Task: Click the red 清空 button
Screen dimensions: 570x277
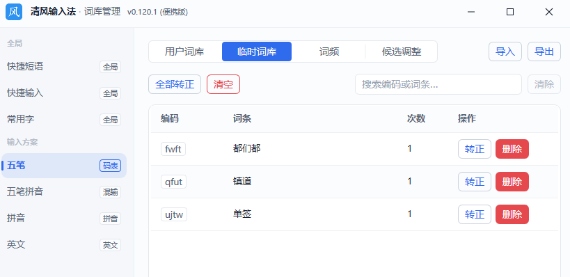Action: [223, 84]
